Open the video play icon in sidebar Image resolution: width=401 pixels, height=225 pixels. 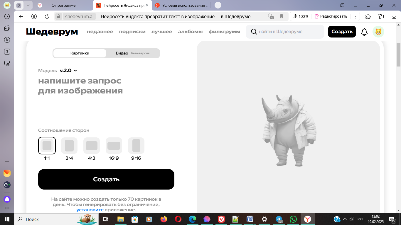[x=7, y=40]
